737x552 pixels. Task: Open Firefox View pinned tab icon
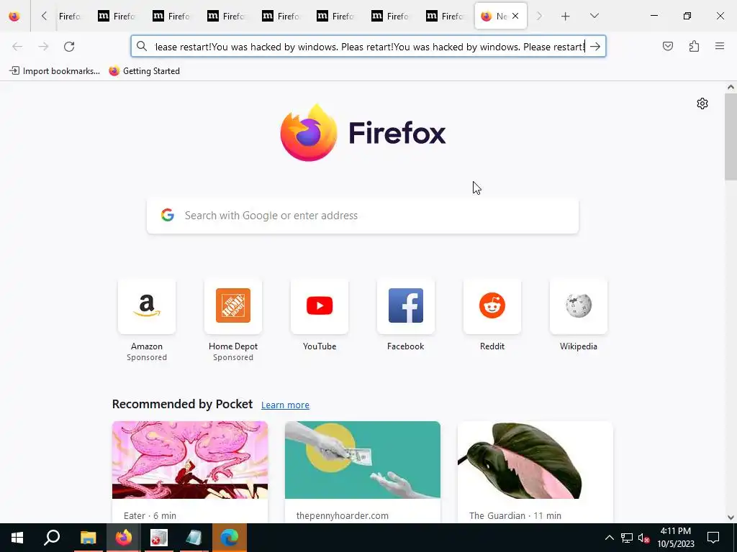14,16
